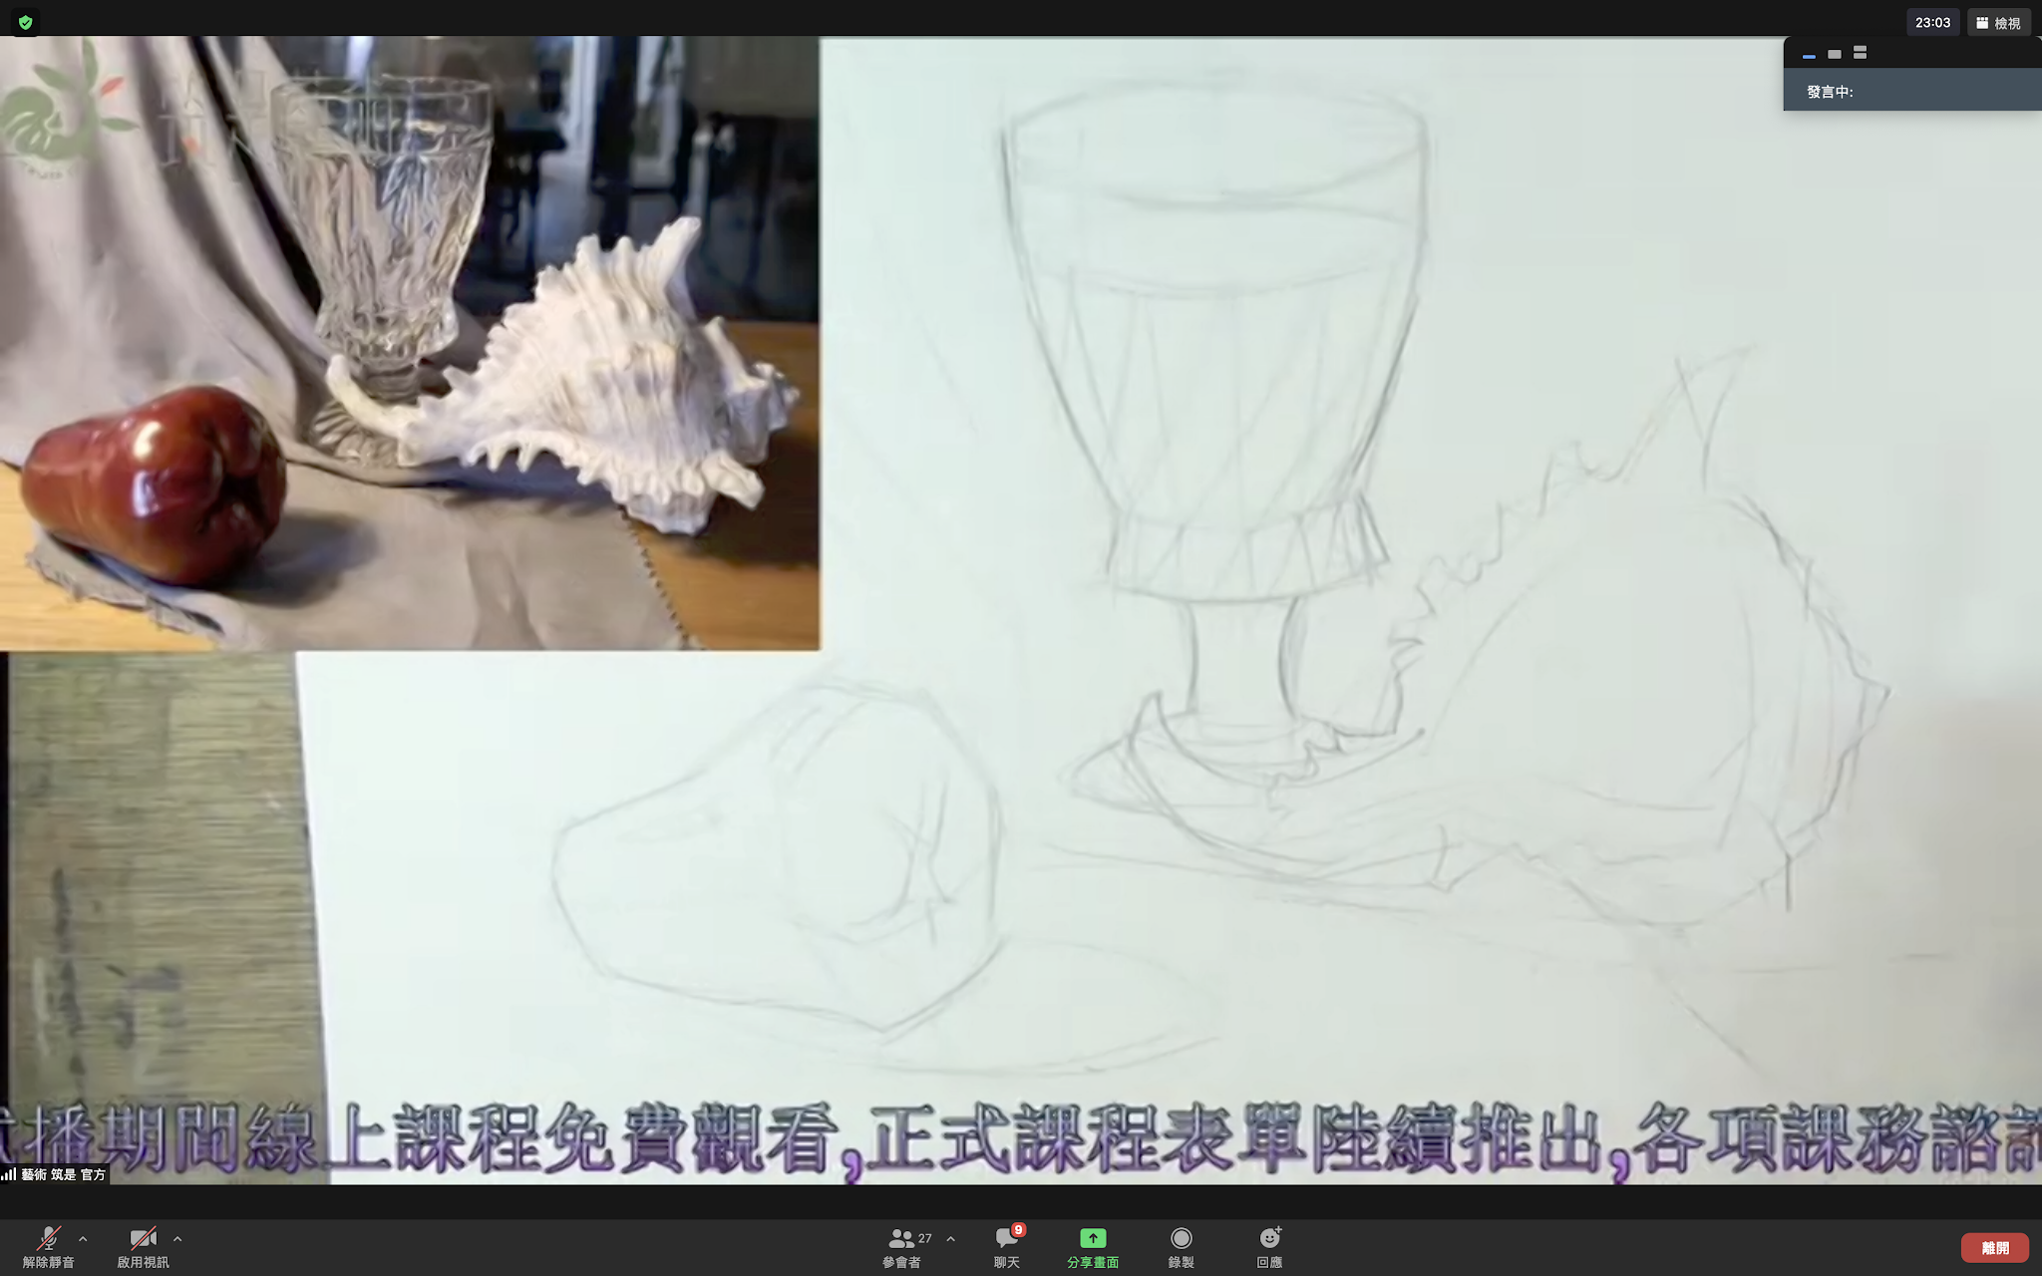Expand audio options arrow beside microphone
The height and width of the screenshot is (1276, 2042).
click(83, 1239)
